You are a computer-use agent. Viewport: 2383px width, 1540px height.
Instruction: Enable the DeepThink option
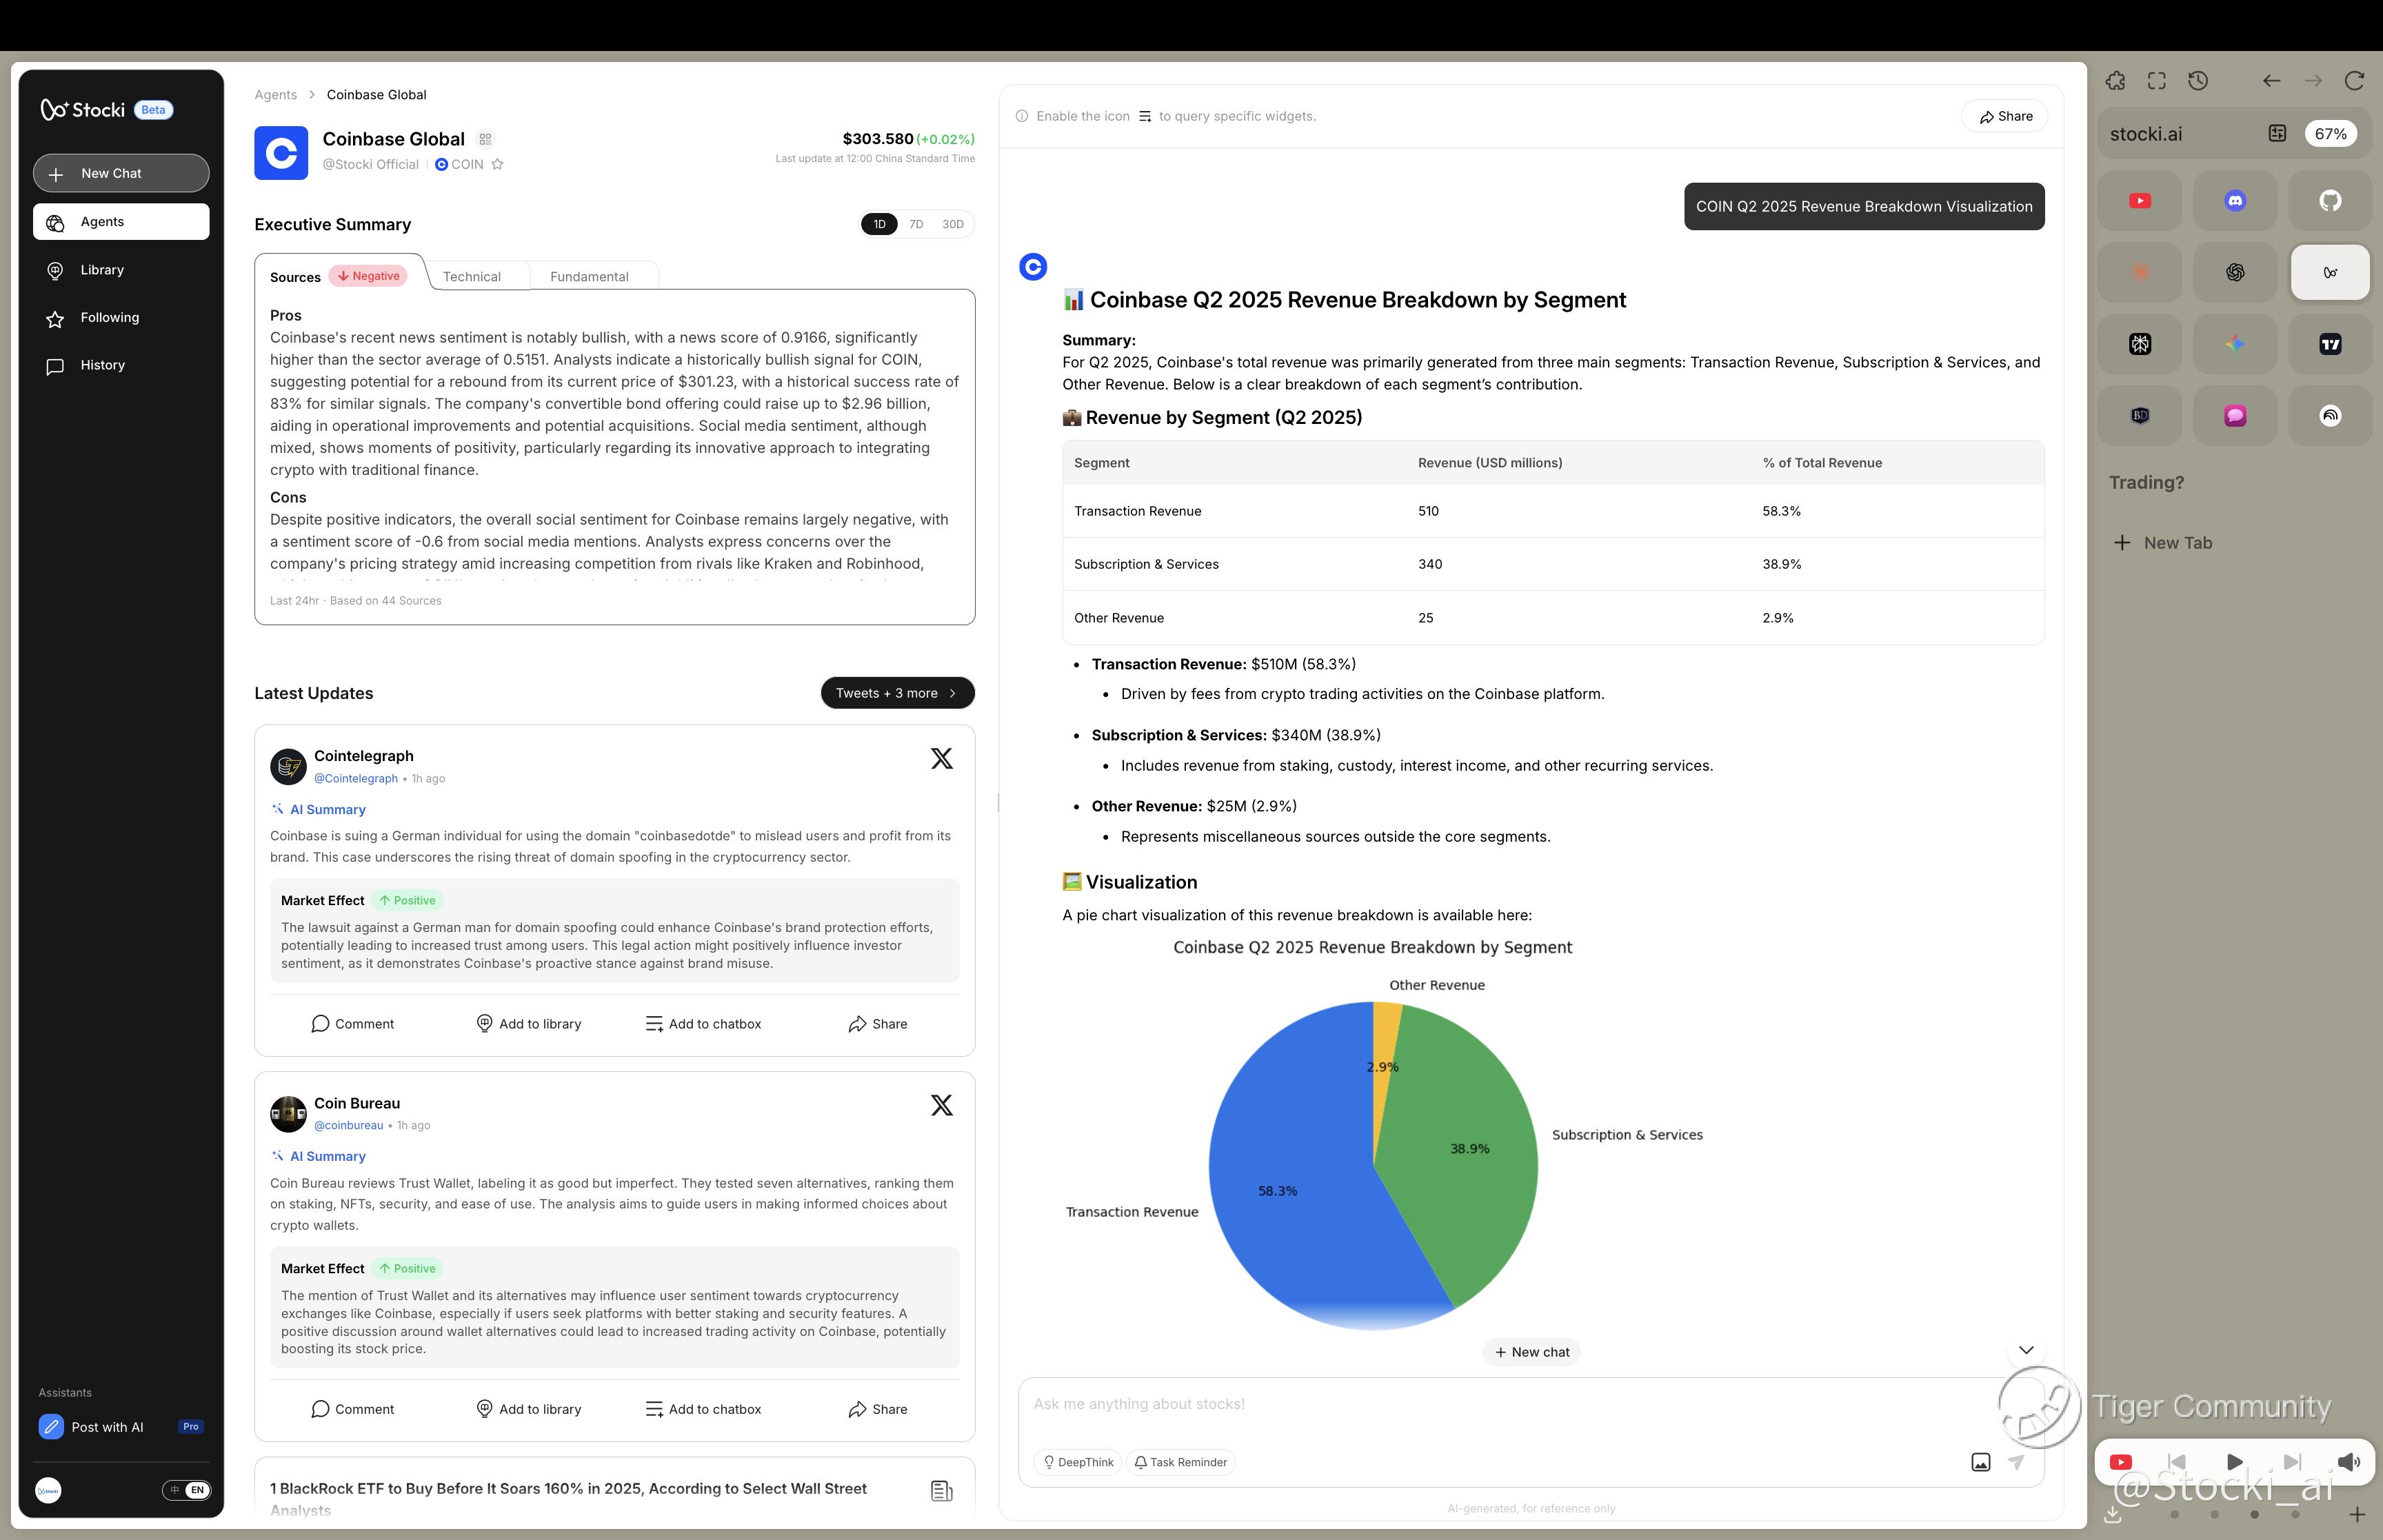[1078, 1462]
